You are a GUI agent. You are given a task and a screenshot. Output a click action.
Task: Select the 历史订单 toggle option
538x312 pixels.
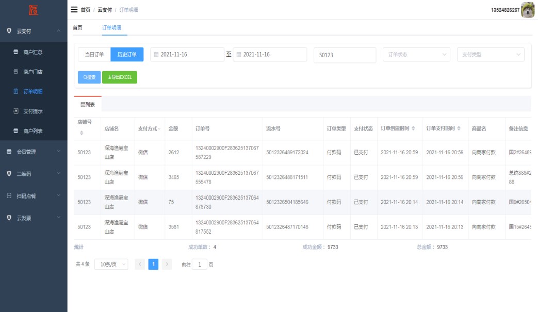coord(127,55)
